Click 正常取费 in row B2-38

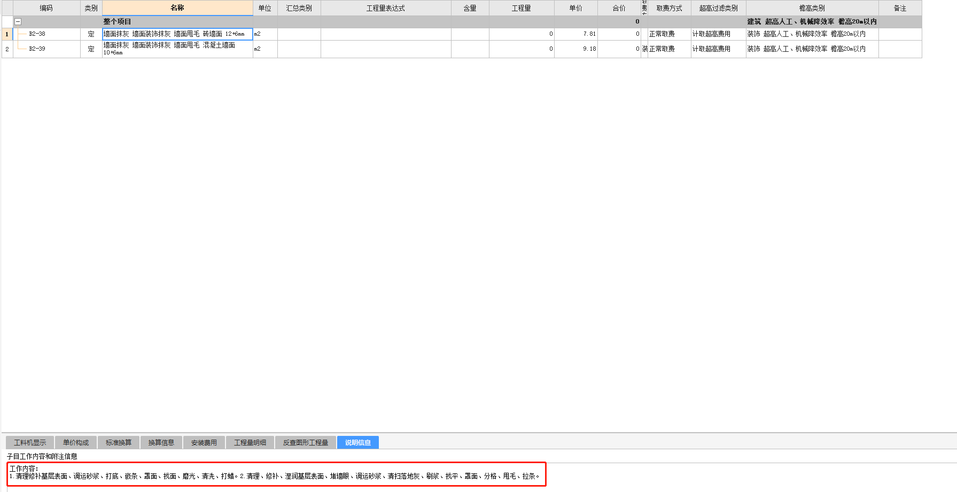670,34
